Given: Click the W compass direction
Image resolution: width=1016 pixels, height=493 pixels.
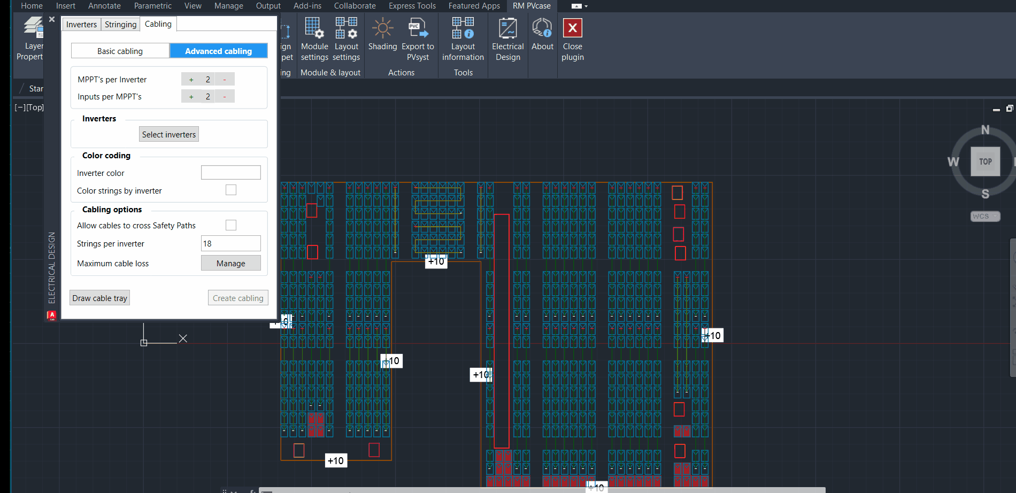Looking at the screenshot, I should coord(953,161).
